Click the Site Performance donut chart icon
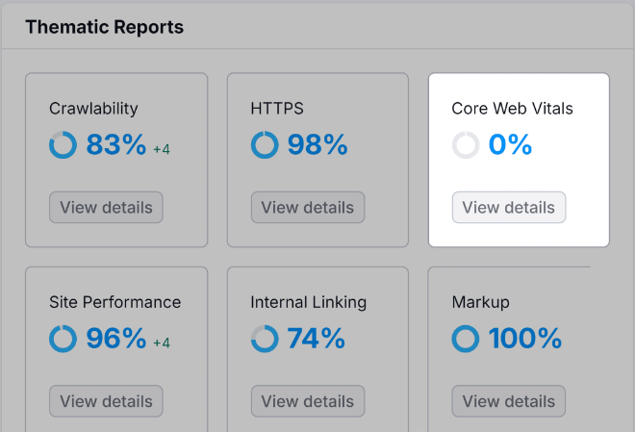This screenshot has height=432, width=635. (x=63, y=339)
